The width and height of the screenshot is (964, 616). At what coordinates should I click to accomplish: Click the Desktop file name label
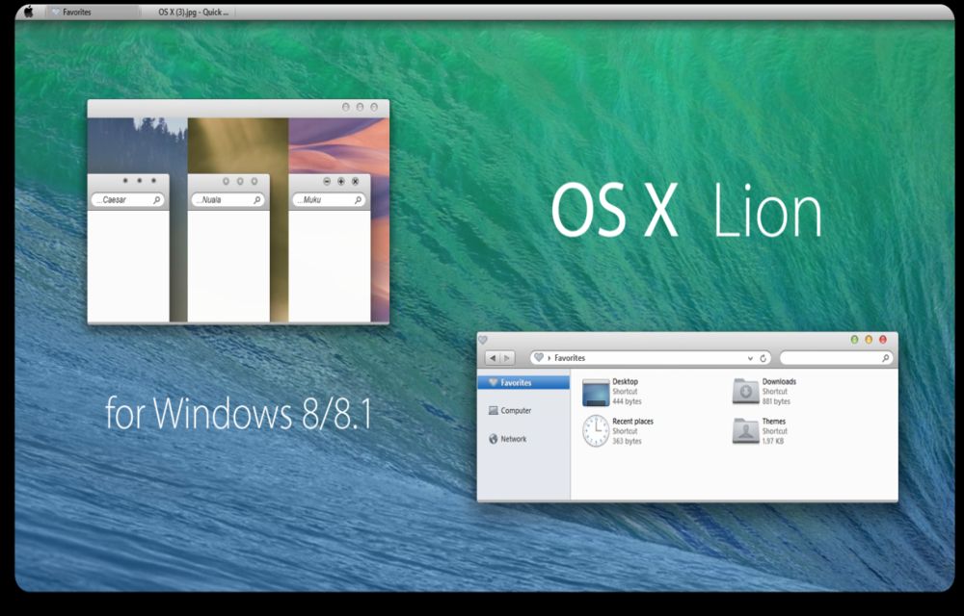coord(626,381)
